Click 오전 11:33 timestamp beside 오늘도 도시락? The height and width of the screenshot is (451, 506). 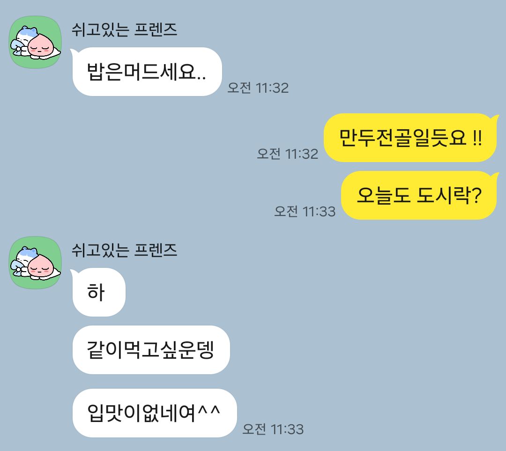coord(305,211)
